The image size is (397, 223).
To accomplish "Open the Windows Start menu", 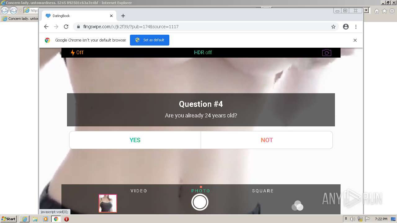I will [x=9, y=219].
